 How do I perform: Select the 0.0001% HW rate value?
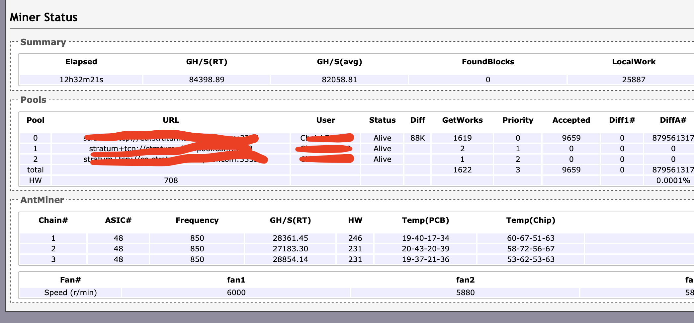[x=673, y=180]
